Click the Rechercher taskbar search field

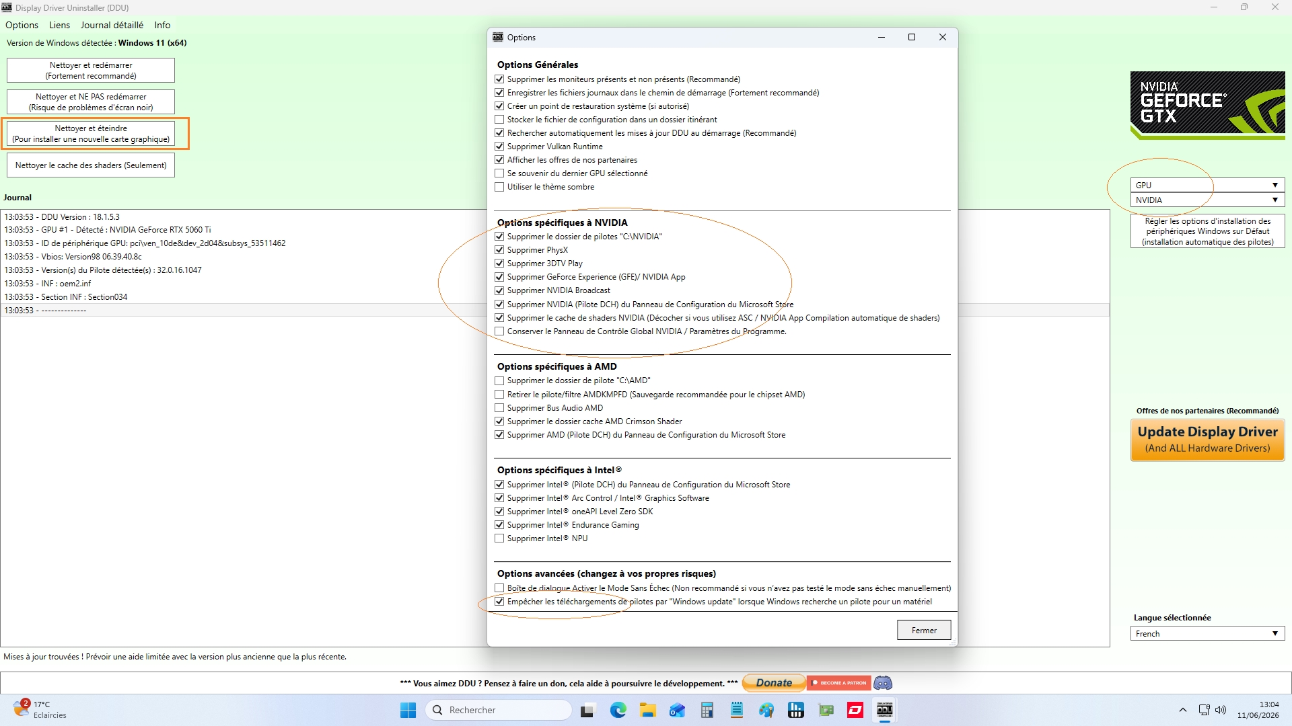(x=499, y=710)
